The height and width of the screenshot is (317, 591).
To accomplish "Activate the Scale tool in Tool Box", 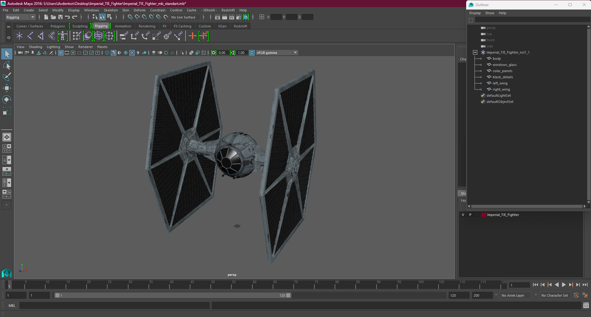I will [7, 111].
